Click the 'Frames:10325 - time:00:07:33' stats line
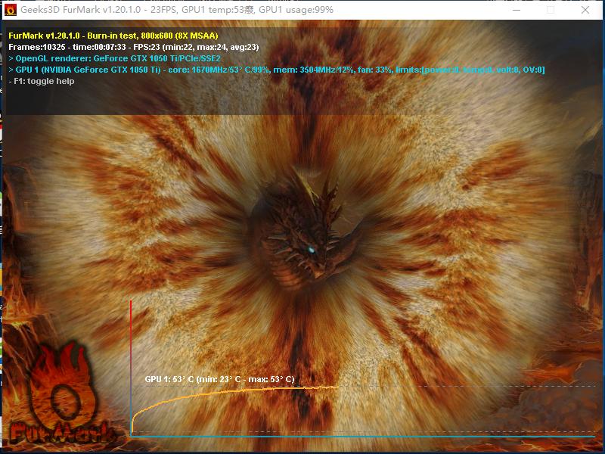Screen dimensions: 605x454 (134, 47)
